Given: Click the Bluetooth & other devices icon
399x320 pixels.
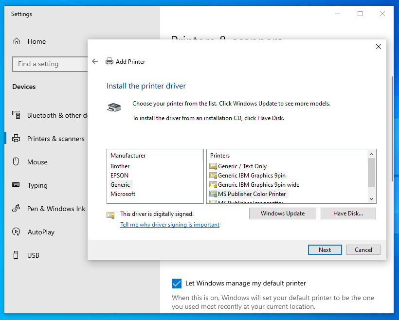Looking at the screenshot, I should pos(16,115).
